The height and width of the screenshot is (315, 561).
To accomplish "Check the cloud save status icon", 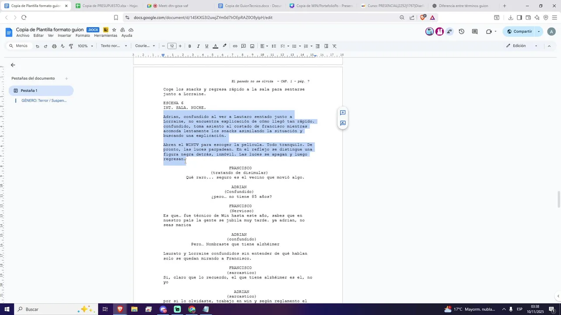I will point(131,30).
